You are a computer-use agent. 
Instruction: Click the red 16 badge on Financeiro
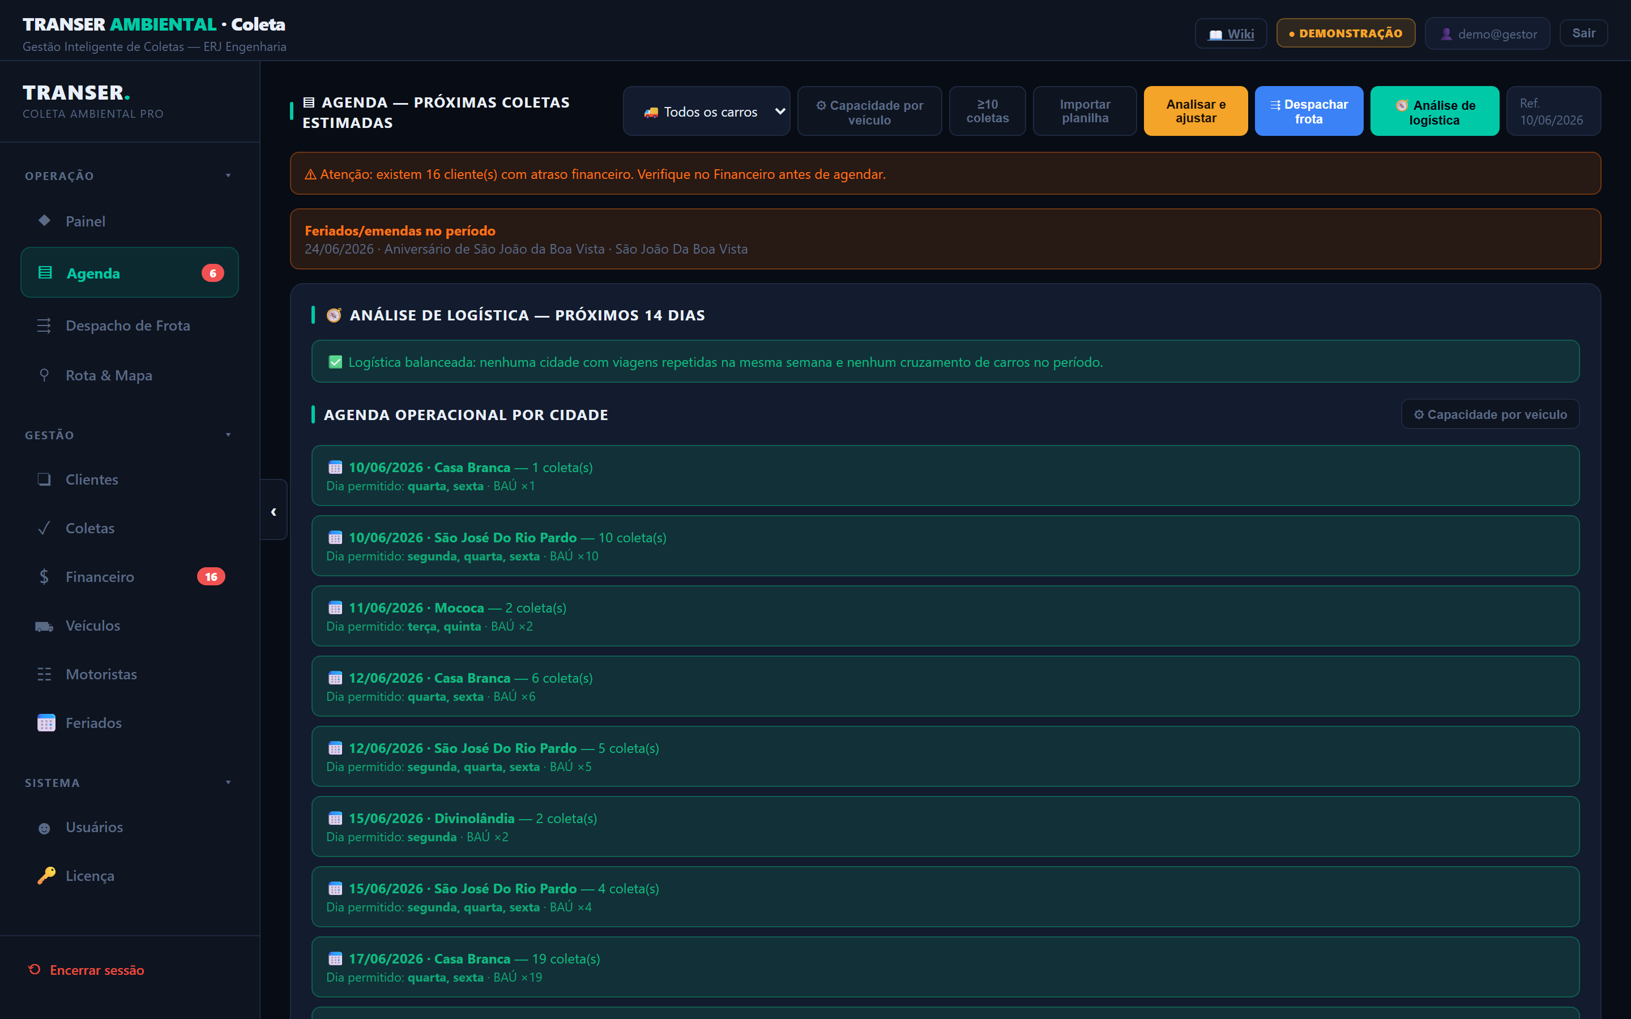211,576
